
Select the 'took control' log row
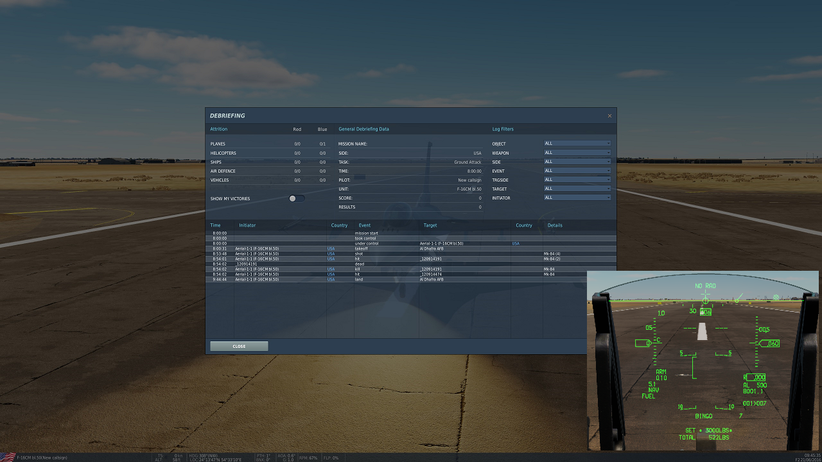click(x=410, y=238)
